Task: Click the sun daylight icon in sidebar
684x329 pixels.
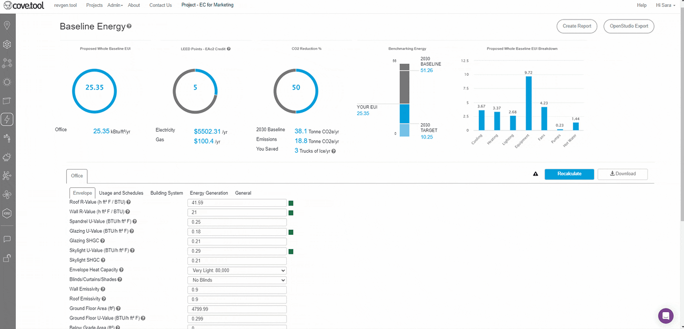Action: pyautogui.click(x=7, y=82)
